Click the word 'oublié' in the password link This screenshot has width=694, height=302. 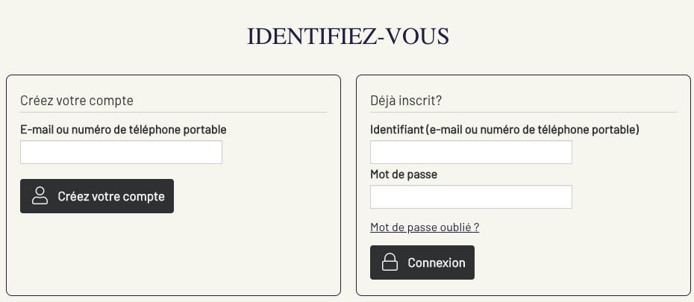pyautogui.click(x=454, y=227)
